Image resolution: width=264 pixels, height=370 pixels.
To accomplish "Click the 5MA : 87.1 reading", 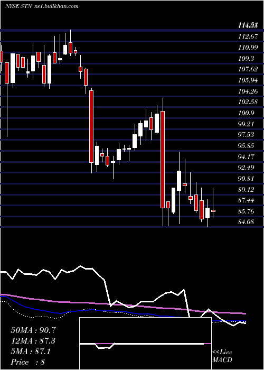I will tap(31, 351).
